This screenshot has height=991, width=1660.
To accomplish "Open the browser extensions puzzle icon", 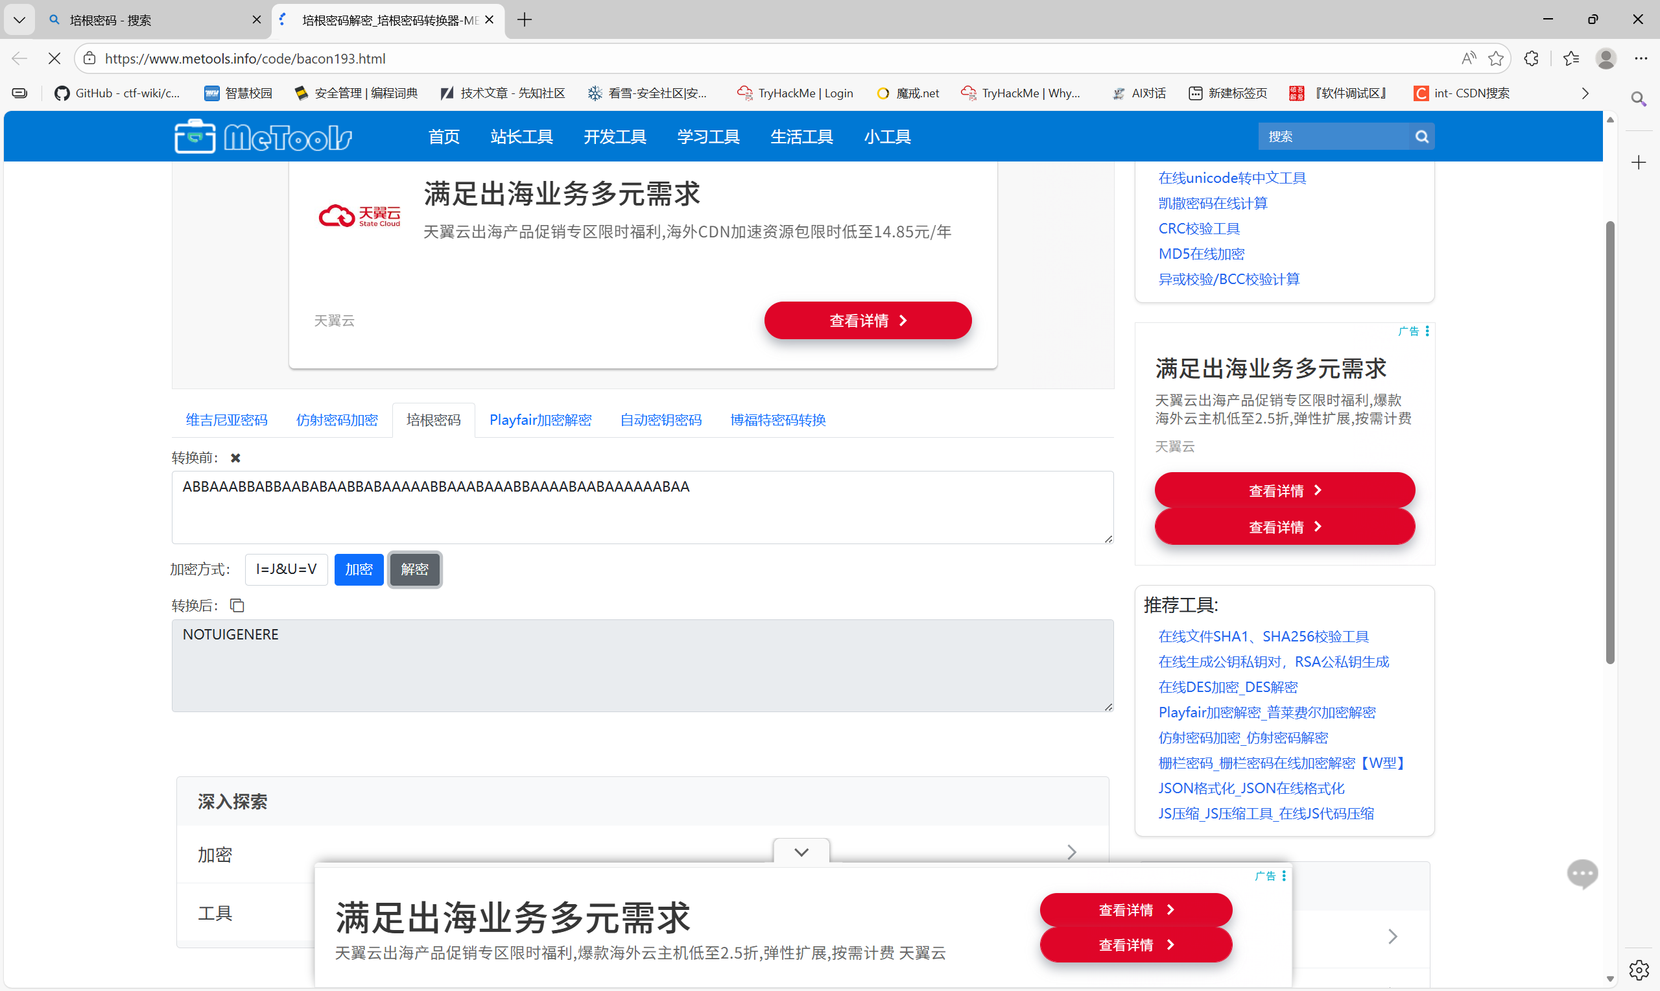I will click(1531, 59).
